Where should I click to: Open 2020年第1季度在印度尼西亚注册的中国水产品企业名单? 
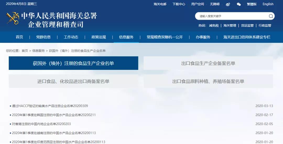pos(58,142)
